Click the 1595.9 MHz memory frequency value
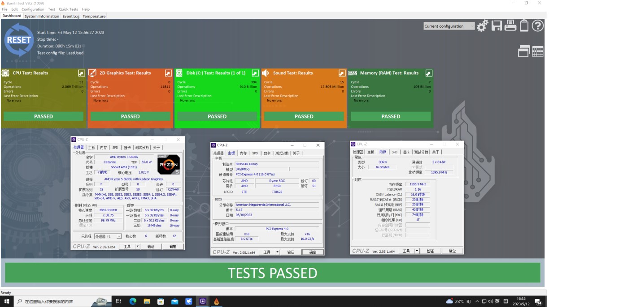Screen dimensions: 640x307 point(418,184)
